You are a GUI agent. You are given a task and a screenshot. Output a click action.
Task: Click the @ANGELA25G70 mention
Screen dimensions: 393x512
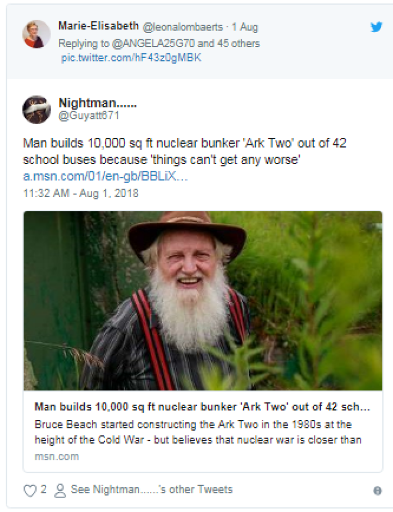pos(153,43)
